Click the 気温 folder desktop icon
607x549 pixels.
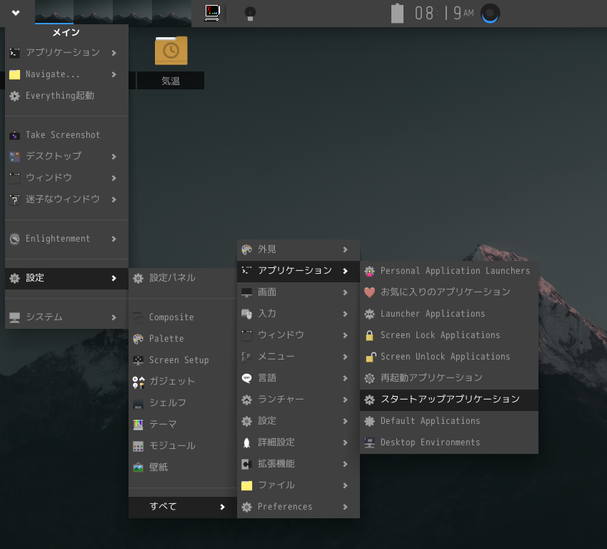(171, 51)
